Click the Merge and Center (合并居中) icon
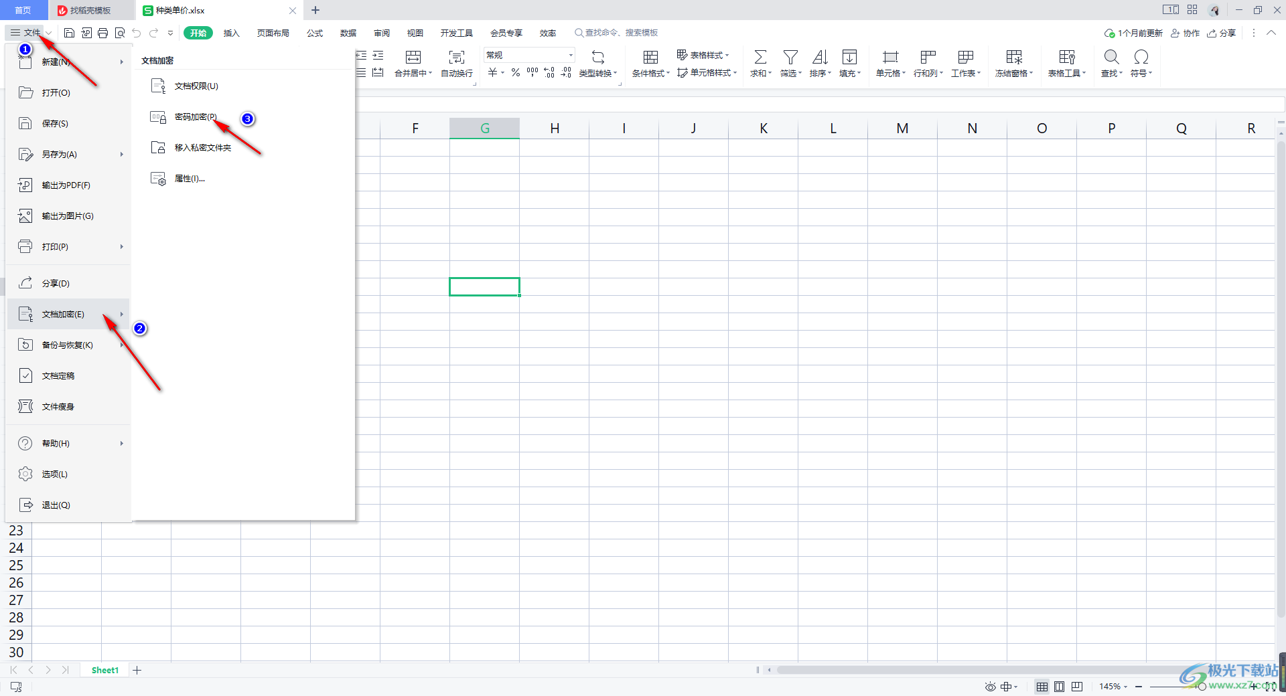 (x=413, y=57)
